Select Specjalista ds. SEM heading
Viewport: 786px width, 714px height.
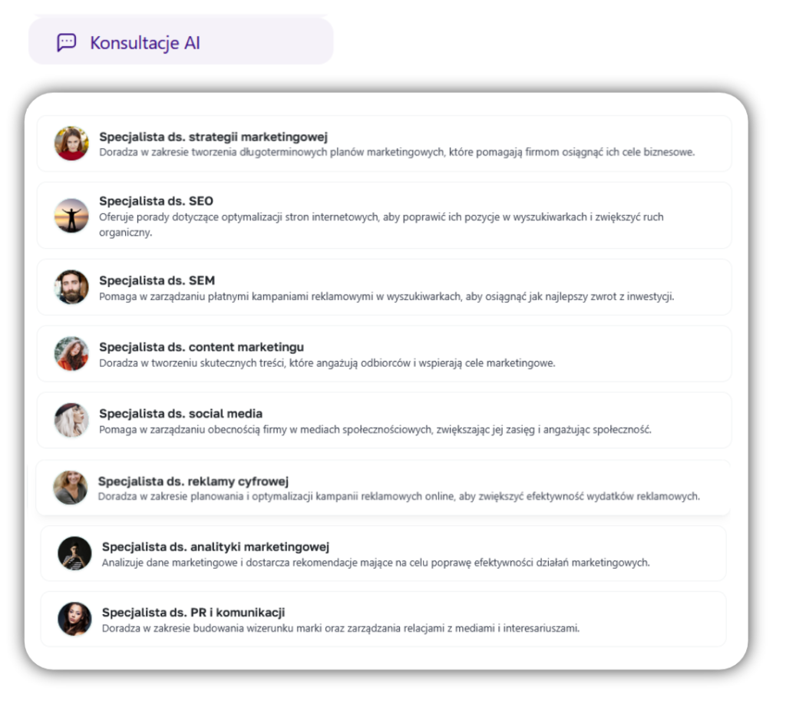coord(157,280)
